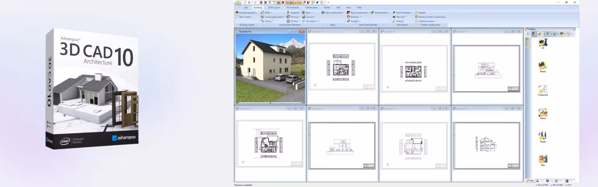Open the Help ribbon tab
Image resolution: width=598 pixels, height=187 pixels.
(x=359, y=7)
